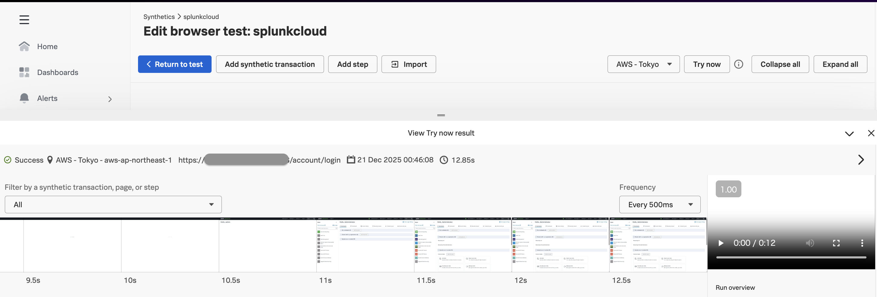
Task: Click the 12.85s duration text
Action: tap(463, 160)
